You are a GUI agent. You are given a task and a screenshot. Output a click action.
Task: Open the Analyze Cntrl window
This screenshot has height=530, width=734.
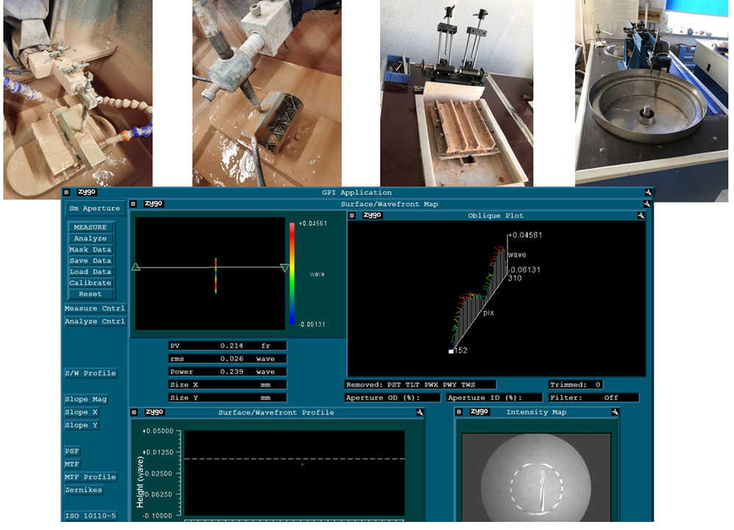pyautogui.click(x=95, y=322)
